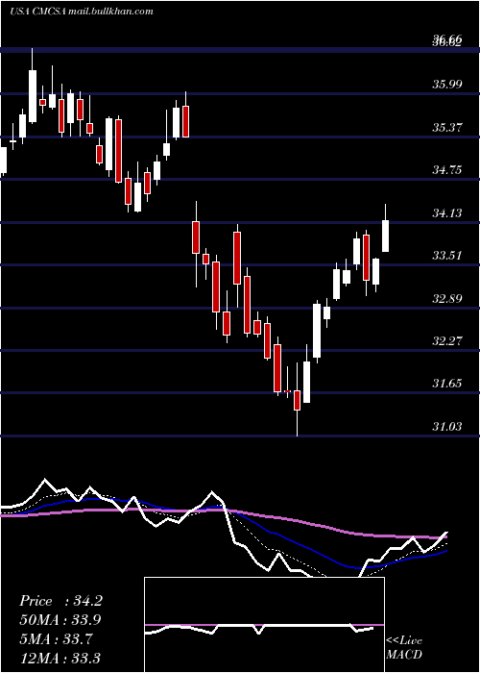Click the 31.03 price axis label
This screenshot has width=480, height=673.
point(447,426)
